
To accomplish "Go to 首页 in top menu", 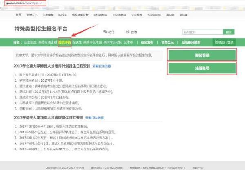I will coord(18,14).
